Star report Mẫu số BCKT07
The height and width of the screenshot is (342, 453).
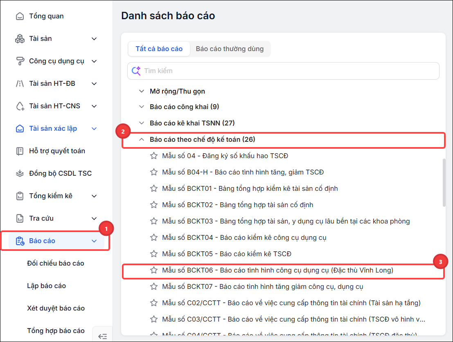click(154, 286)
